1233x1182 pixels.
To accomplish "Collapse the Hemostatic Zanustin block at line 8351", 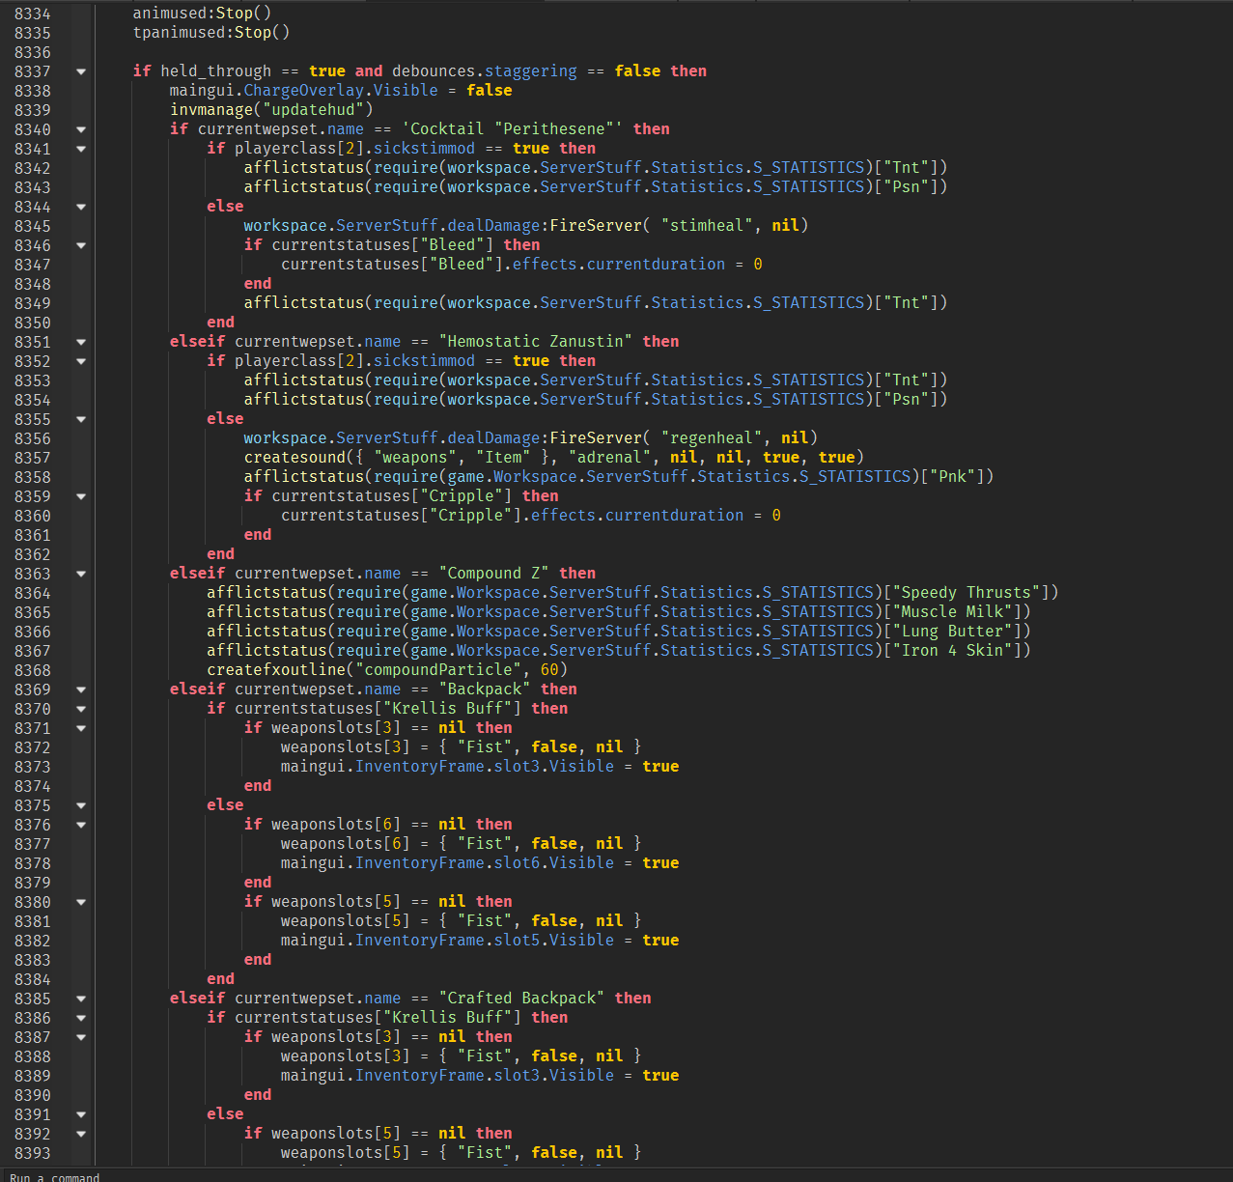I will pyautogui.click(x=81, y=342).
